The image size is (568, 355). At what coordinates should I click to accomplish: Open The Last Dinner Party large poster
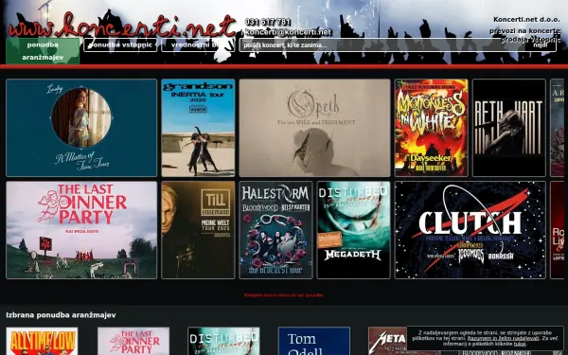pyautogui.click(x=81, y=230)
